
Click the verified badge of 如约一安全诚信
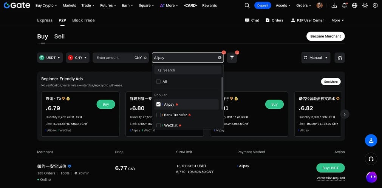[70, 166]
